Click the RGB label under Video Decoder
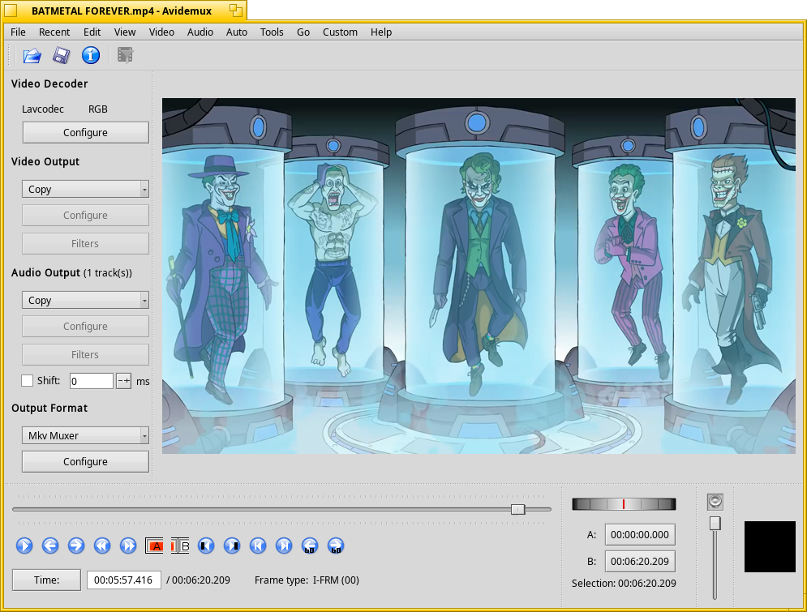 [x=98, y=109]
